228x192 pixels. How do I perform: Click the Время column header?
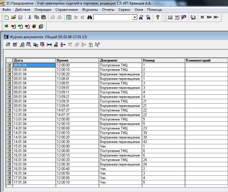tap(77, 60)
